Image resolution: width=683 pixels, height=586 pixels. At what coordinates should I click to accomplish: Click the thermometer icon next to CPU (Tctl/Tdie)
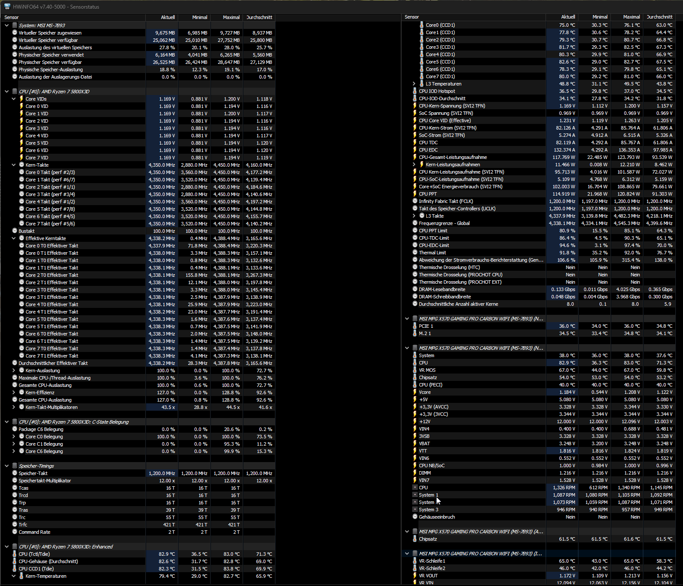click(x=15, y=554)
